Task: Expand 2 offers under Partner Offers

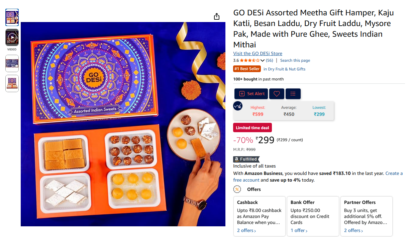Action: pos(353,230)
